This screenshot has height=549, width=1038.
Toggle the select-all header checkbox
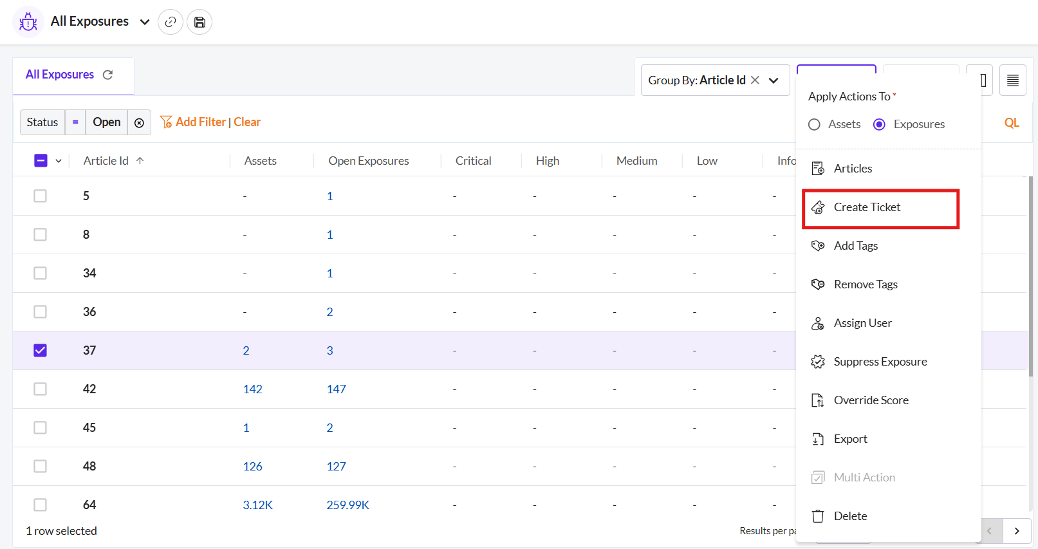click(41, 160)
